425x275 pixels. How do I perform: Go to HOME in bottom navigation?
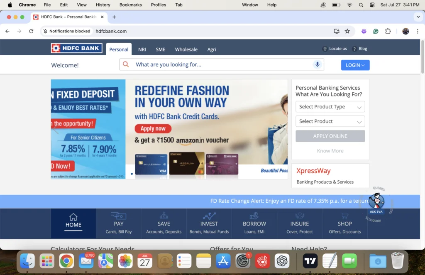[73, 223]
